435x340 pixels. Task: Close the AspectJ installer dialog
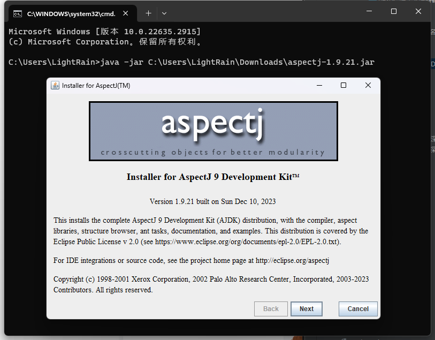[x=368, y=86]
